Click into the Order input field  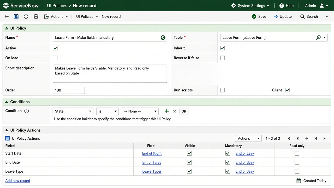(69, 90)
